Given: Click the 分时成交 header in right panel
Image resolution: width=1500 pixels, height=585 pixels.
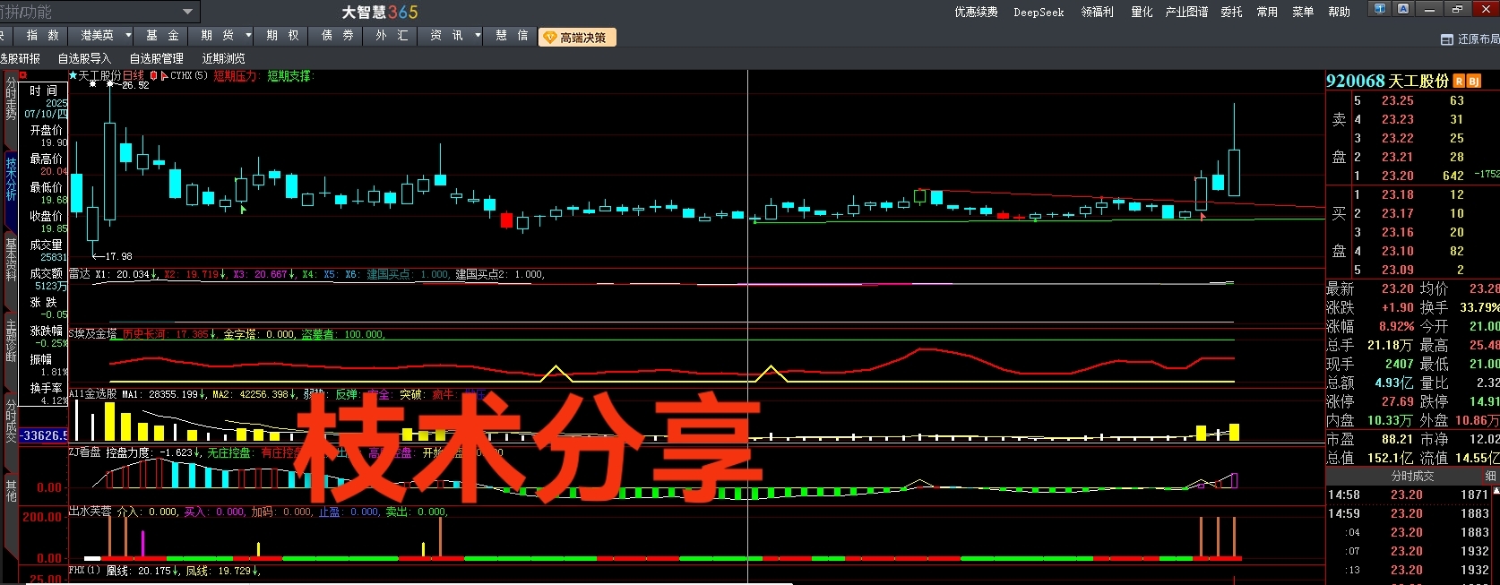Looking at the screenshot, I should 1412,476.
